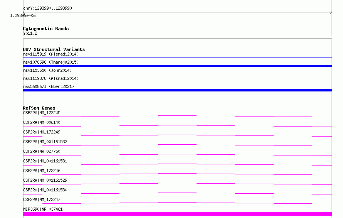Open transcript CSF2RA|NM_001161529

pyautogui.click(x=45, y=180)
